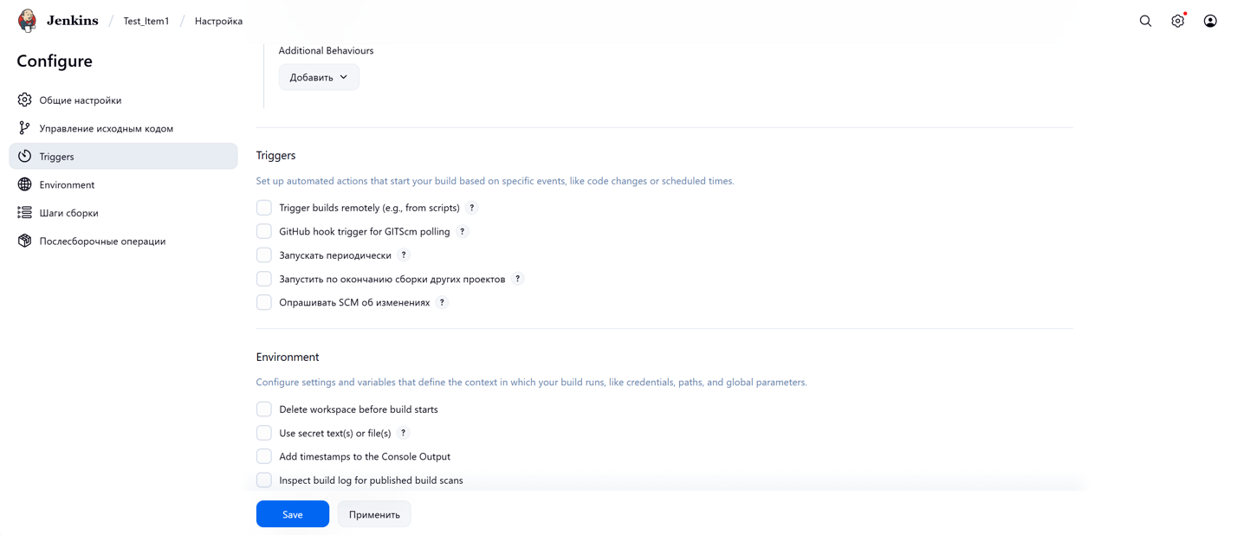Open Послесборочные операции sidebar item
The height and width of the screenshot is (535, 1237).
click(x=102, y=242)
